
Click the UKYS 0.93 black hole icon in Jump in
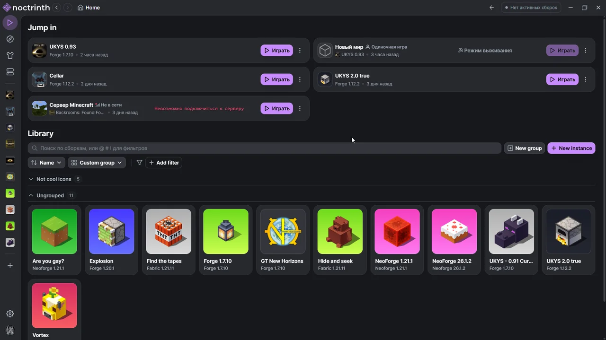[39, 51]
